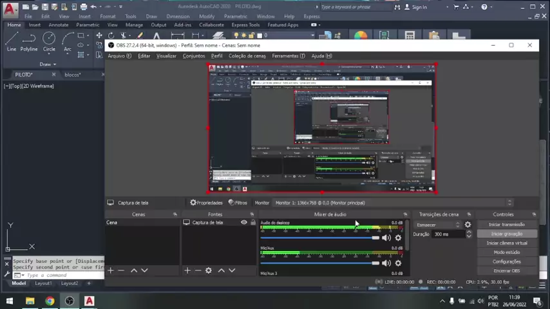Add a new source with plus icon
The height and width of the screenshot is (309, 550).
[187, 270]
